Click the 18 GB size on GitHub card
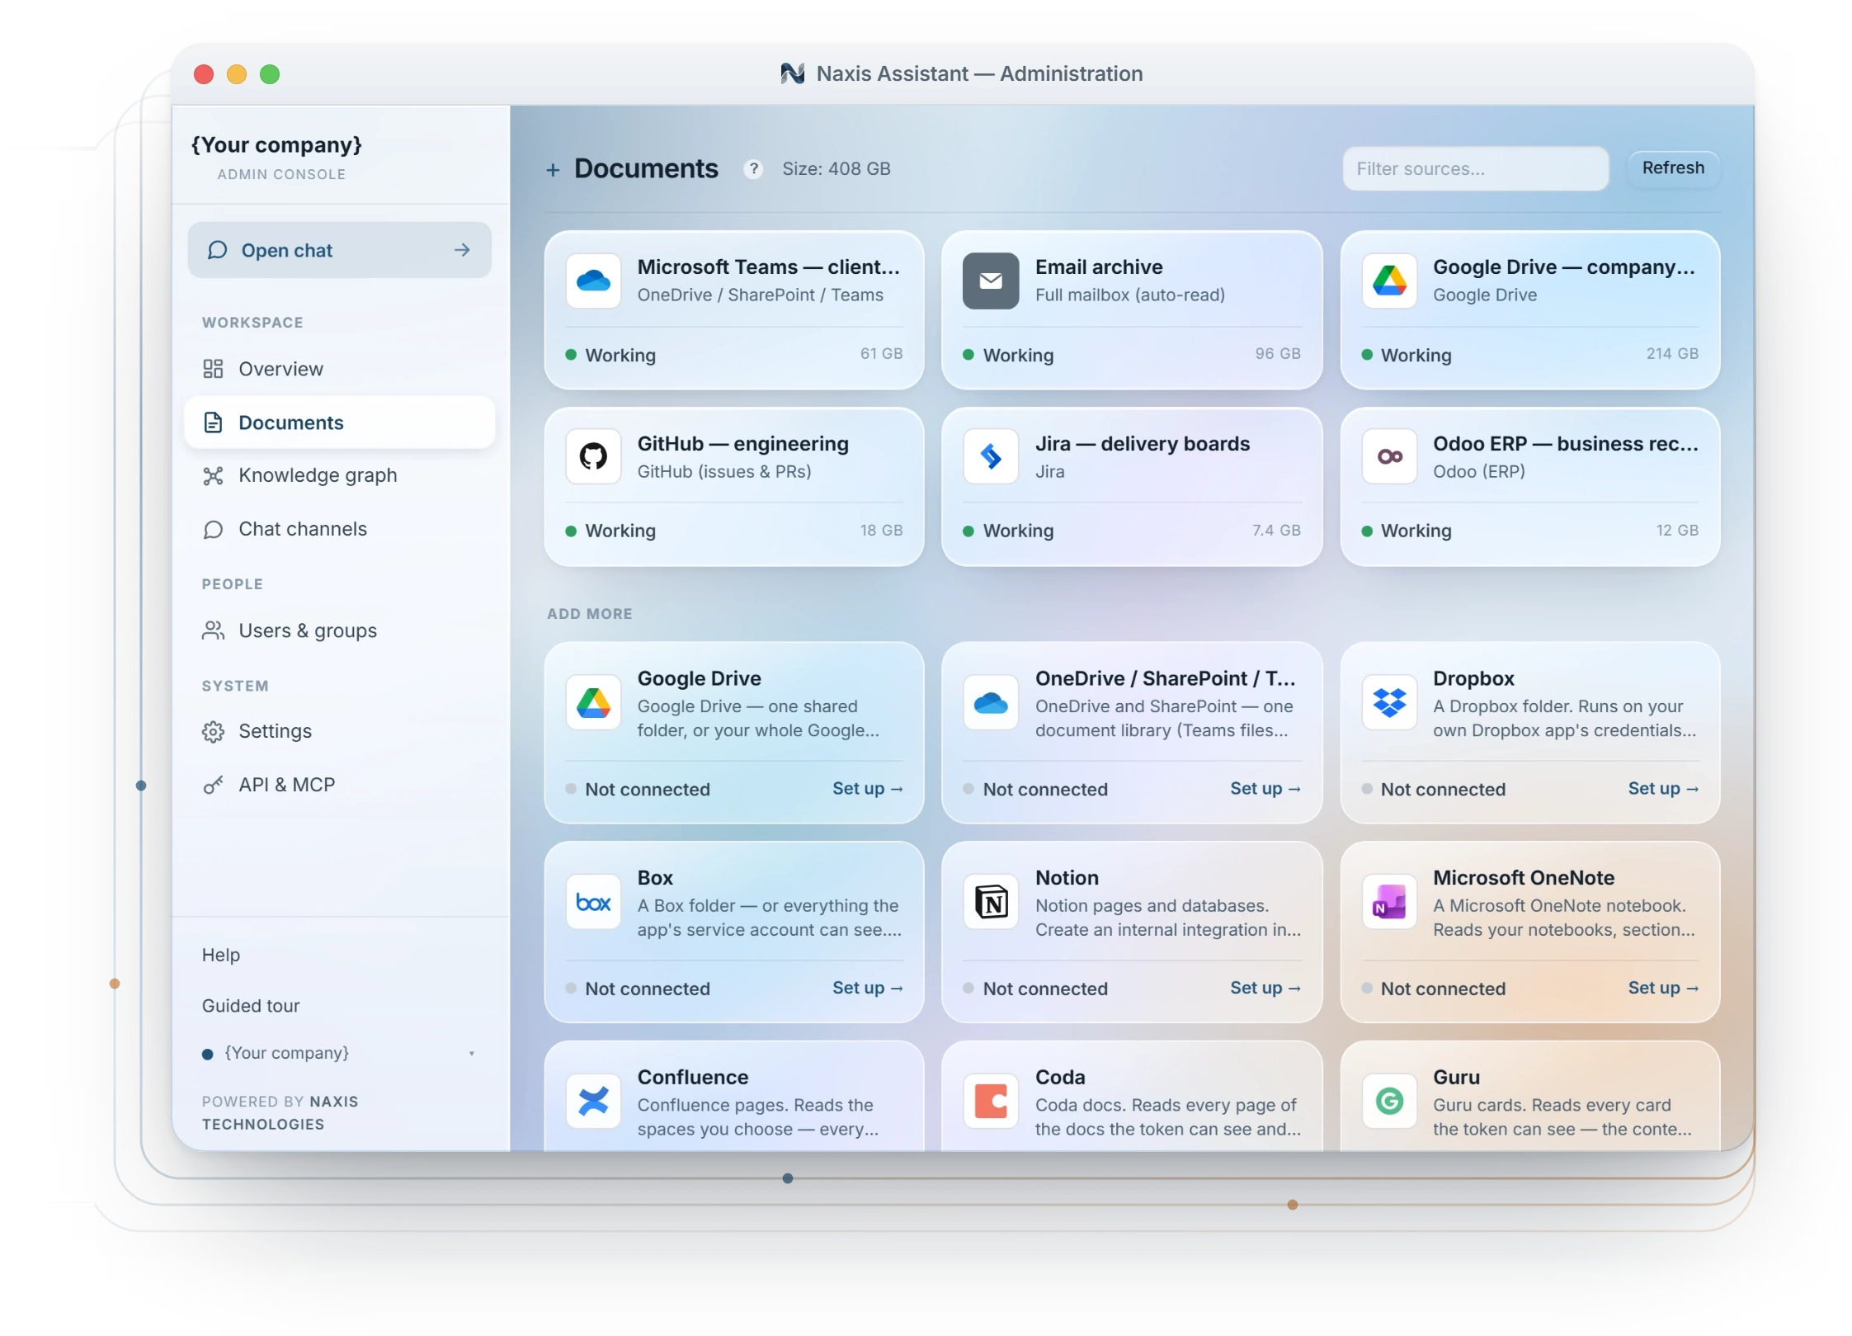The height and width of the screenshot is (1336, 1852). tap(880, 531)
